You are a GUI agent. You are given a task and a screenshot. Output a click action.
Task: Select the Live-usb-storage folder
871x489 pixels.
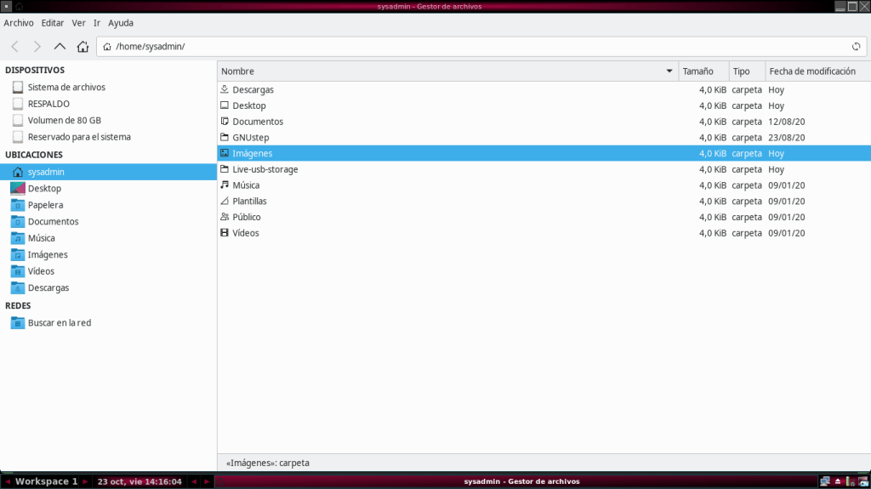[265, 169]
